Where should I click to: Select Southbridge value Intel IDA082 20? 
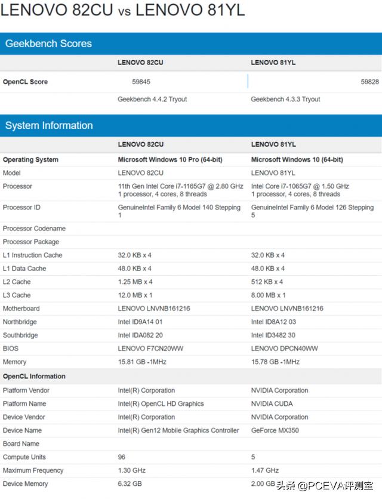click(140, 335)
